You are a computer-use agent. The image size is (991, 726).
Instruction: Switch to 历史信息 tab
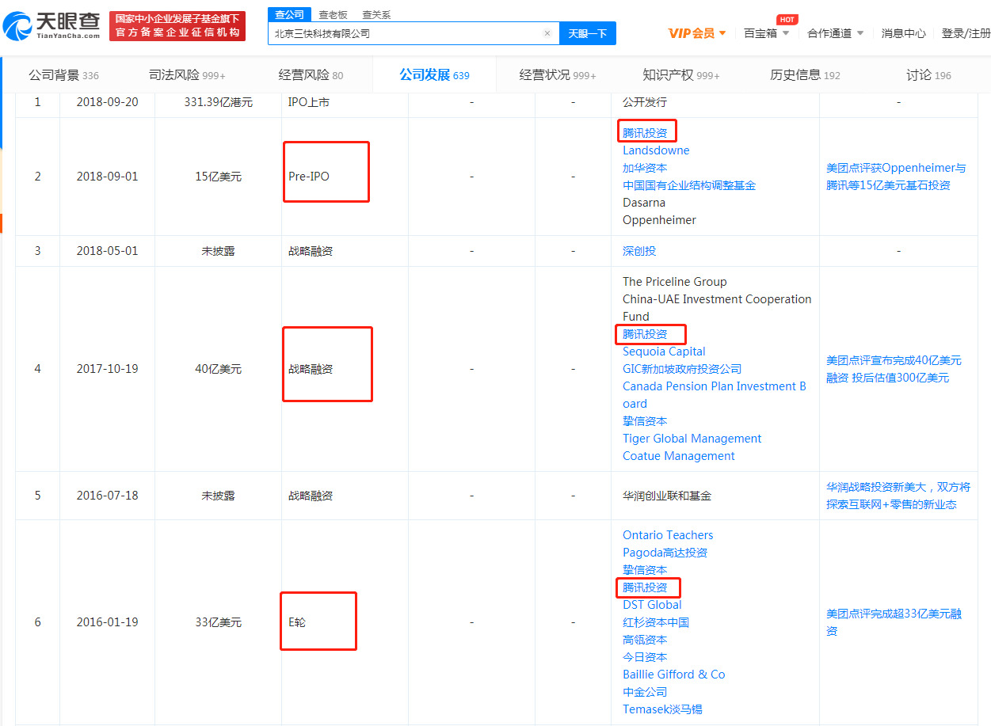[x=805, y=75]
